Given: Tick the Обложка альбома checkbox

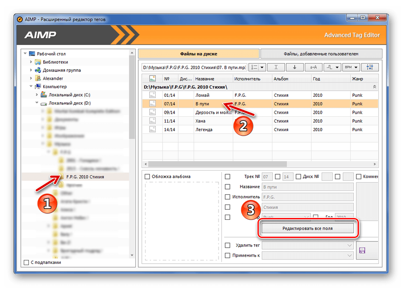Looking at the screenshot, I should (147, 176).
